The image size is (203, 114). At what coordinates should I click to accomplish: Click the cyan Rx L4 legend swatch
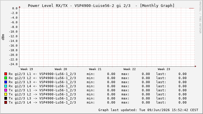(x=6, y=86)
